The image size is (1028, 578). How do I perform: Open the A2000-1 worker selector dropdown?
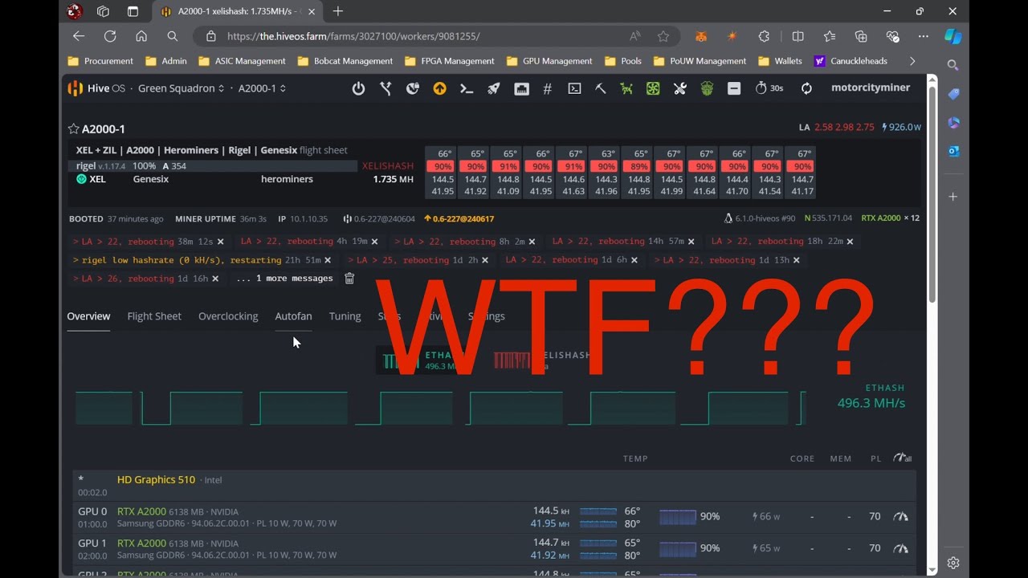262,88
